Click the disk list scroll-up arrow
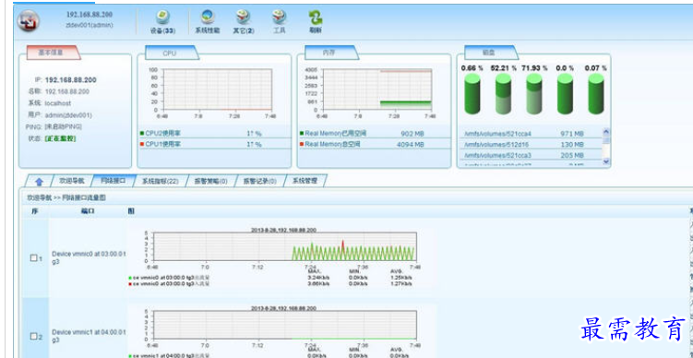The image size is (693, 358). (x=606, y=131)
